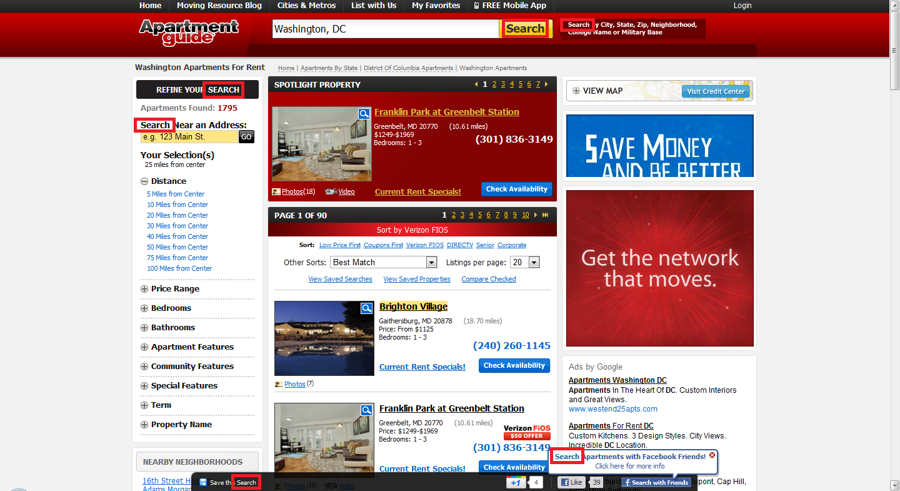
Task: Jump to last results page arrow
Action: pyautogui.click(x=546, y=215)
